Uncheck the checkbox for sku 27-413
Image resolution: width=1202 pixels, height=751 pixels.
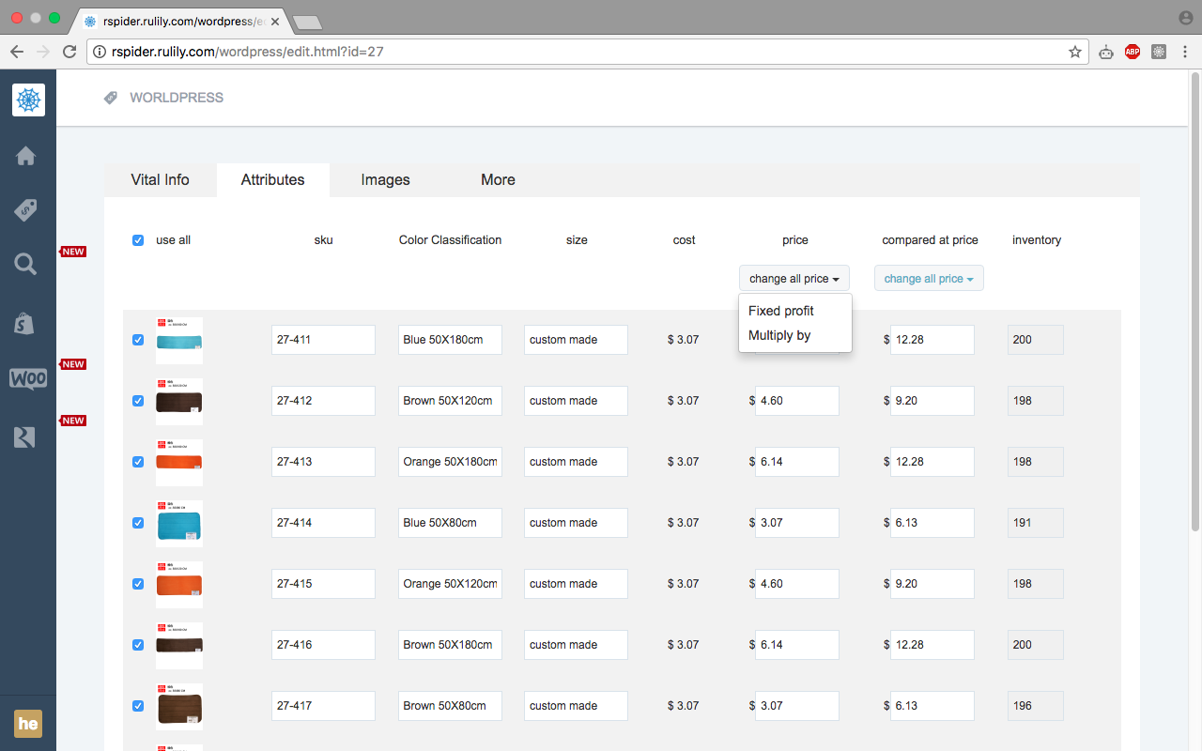138,462
